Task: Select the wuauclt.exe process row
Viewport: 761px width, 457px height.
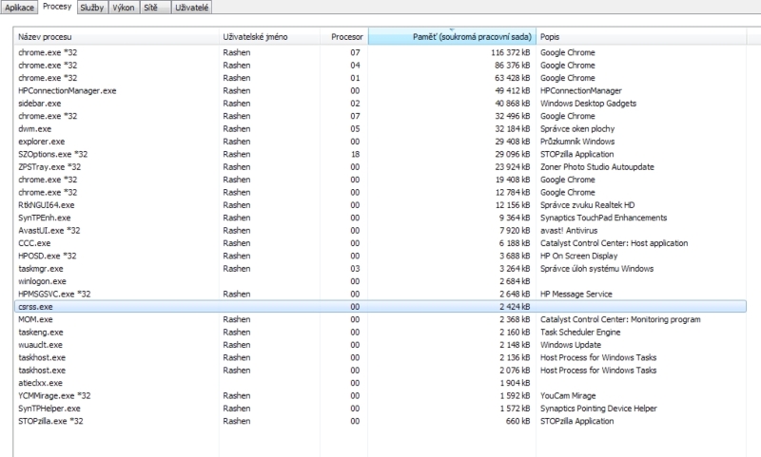Action: tap(41, 344)
